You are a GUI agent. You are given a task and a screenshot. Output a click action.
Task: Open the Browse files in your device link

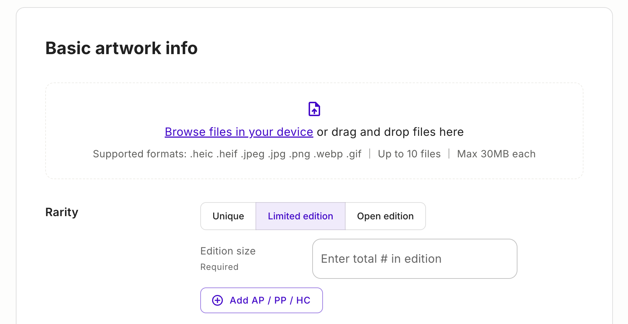[239, 132]
